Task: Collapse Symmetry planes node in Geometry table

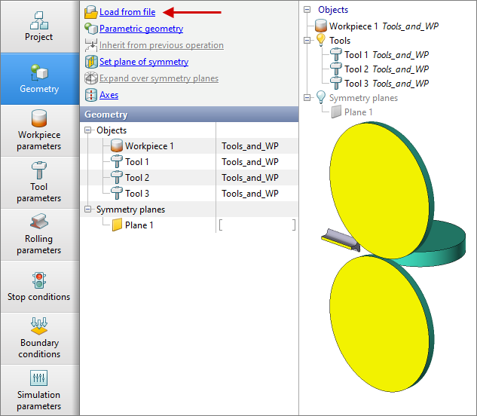Action: pos(88,210)
